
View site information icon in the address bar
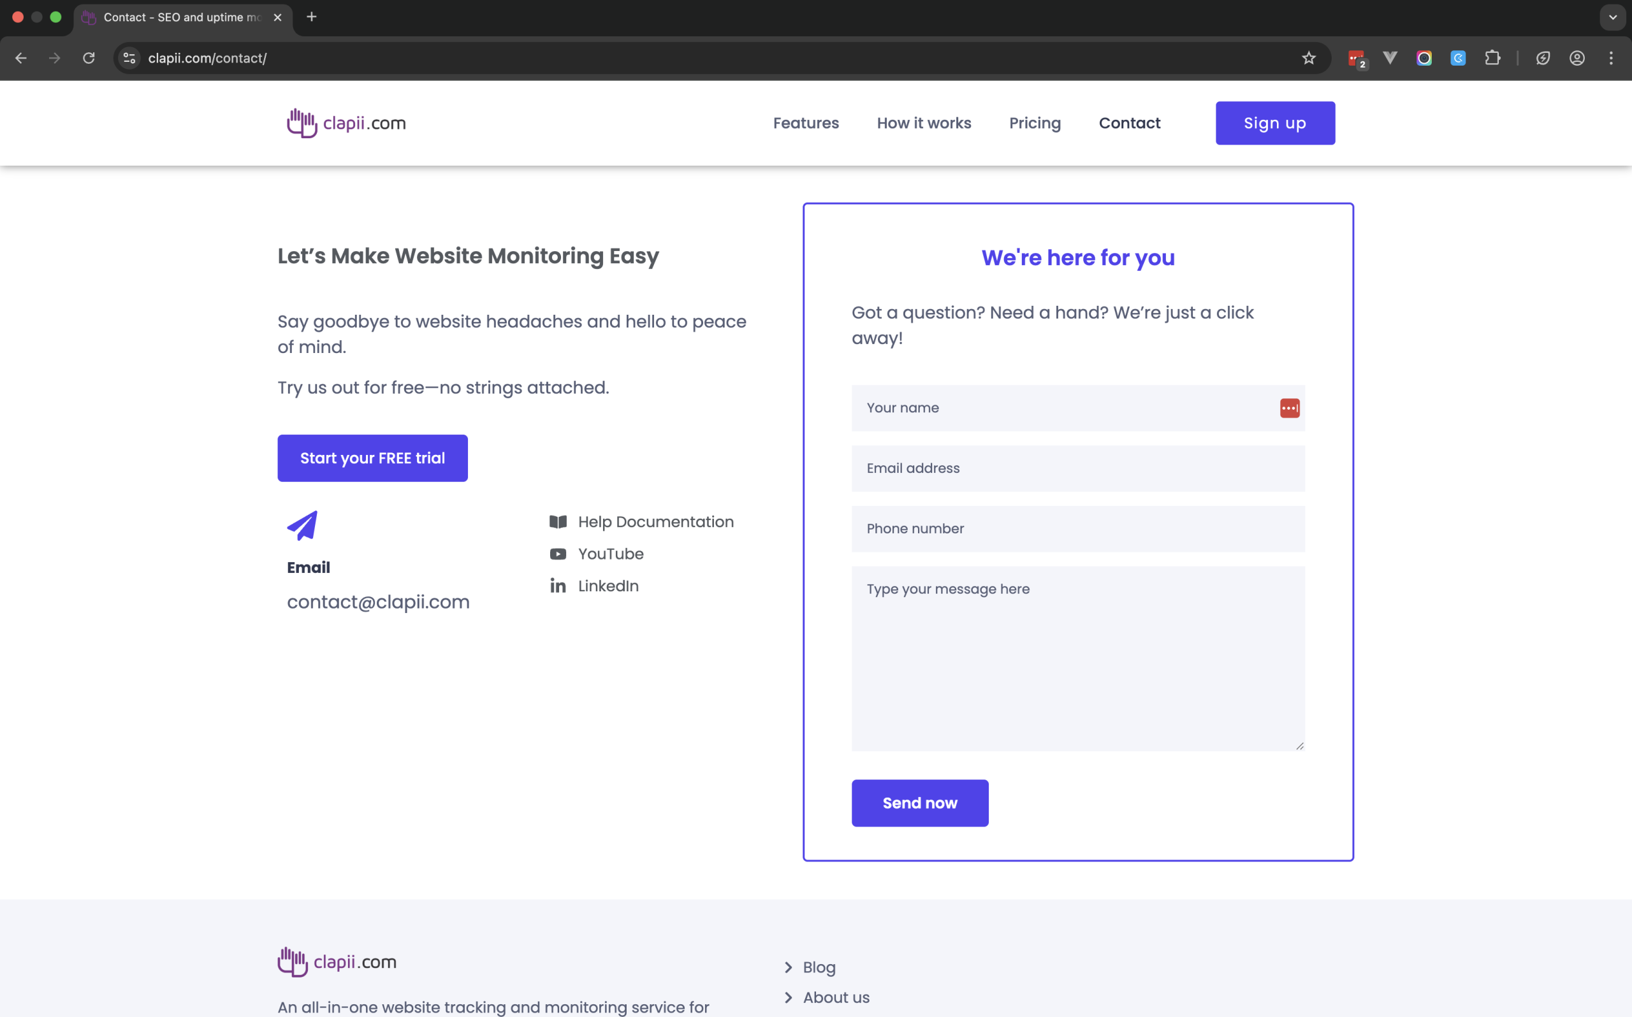(129, 58)
